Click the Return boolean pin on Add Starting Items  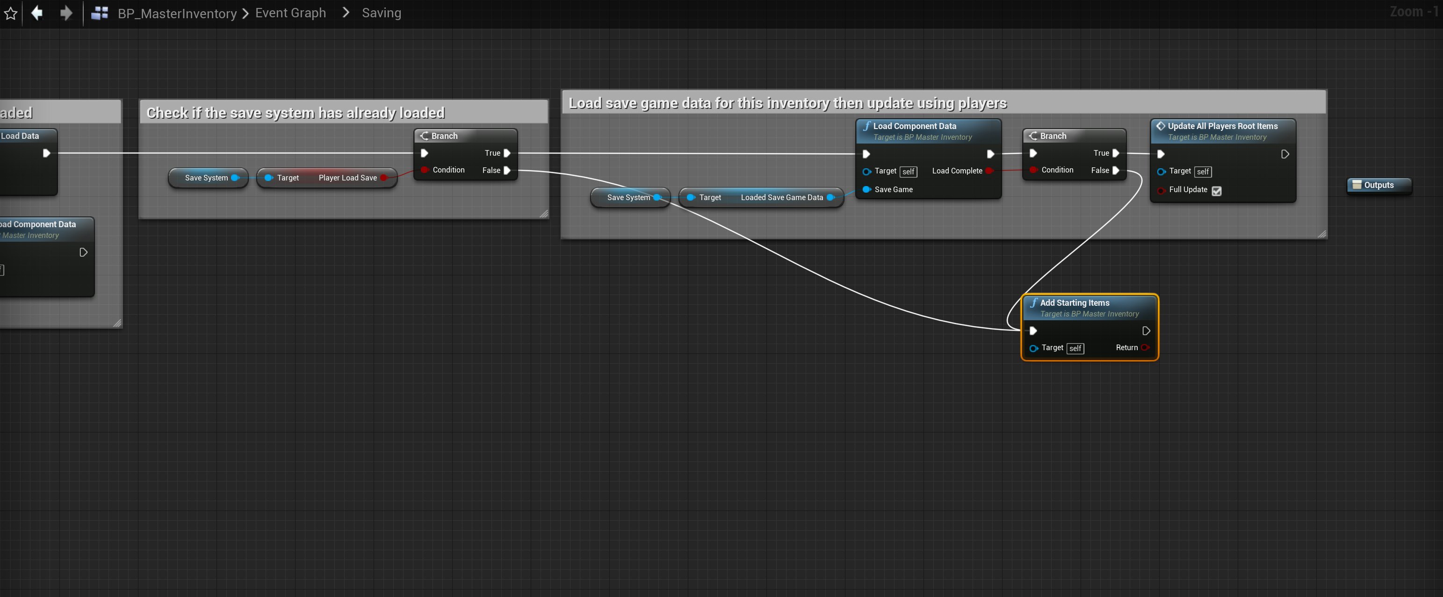tap(1145, 348)
